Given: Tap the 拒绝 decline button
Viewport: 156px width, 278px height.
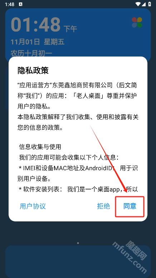Looking at the screenshot, I should 103,206.
